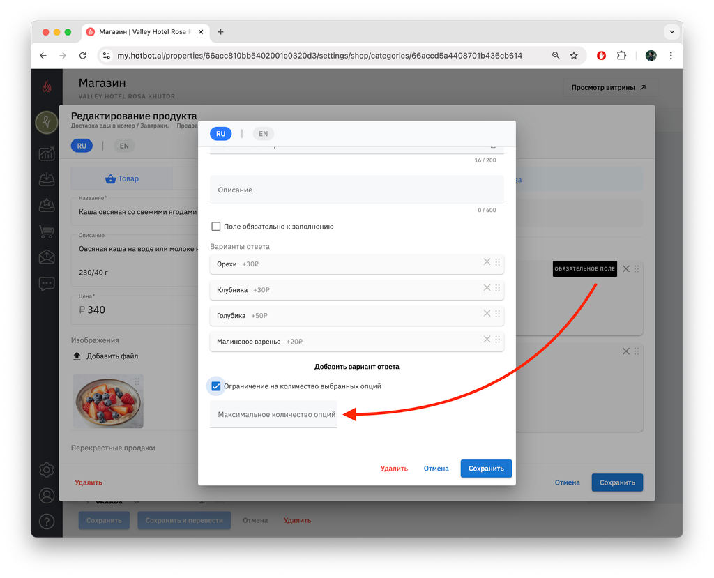The width and height of the screenshot is (714, 578).
Task: Select the Товар tab
Action: tap(121, 179)
